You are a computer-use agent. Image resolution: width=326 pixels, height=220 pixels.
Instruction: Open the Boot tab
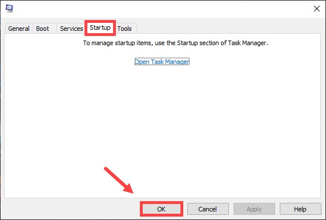pos(43,29)
